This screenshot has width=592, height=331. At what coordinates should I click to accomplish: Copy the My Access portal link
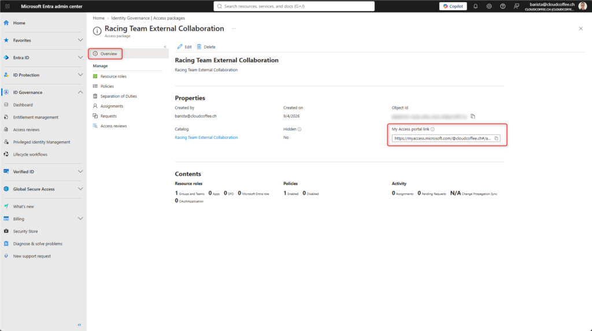[497, 138]
